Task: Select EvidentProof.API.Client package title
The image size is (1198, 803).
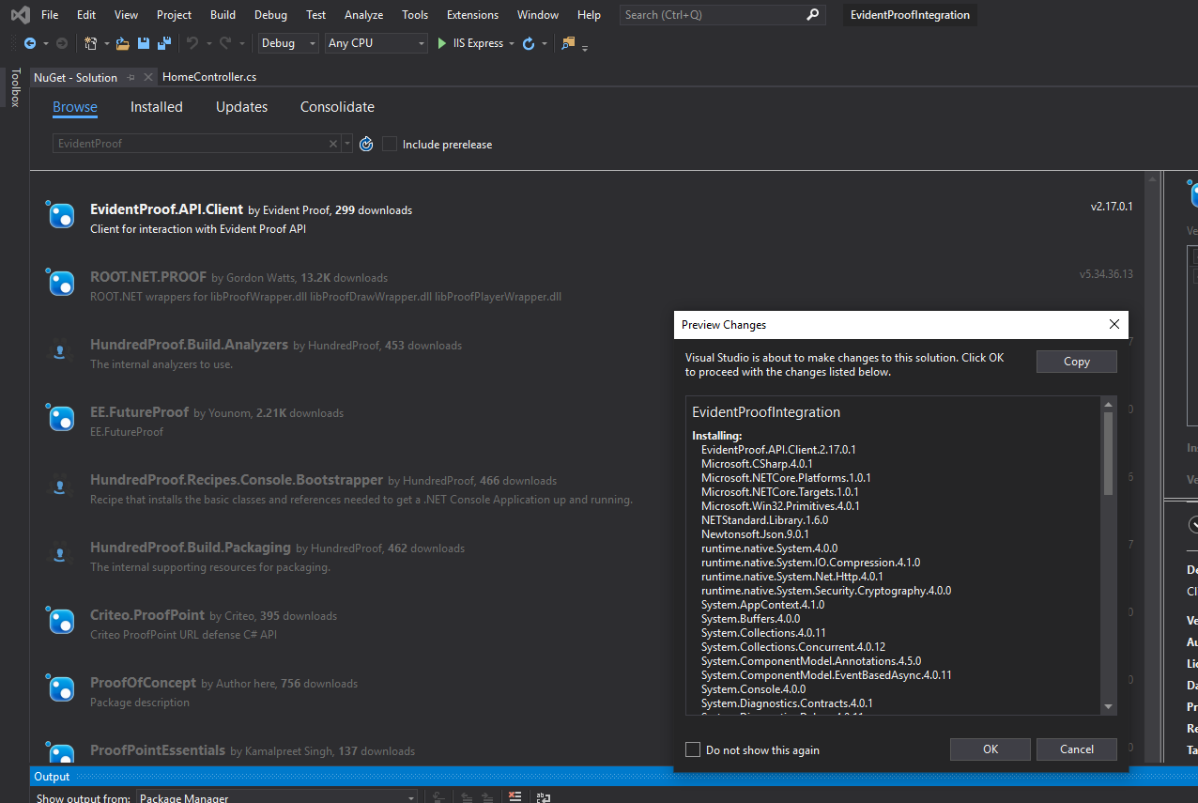Action: point(166,208)
